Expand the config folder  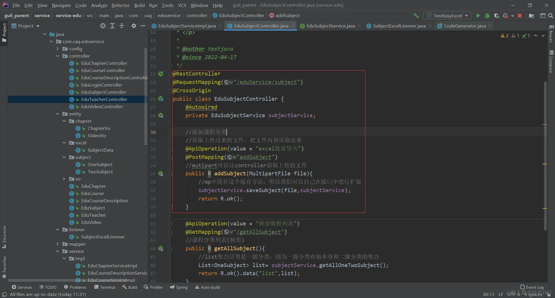[x=58, y=49]
